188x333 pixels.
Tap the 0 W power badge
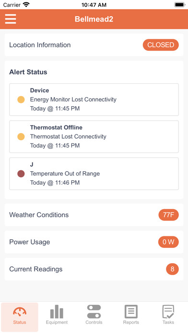(x=168, y=242)
